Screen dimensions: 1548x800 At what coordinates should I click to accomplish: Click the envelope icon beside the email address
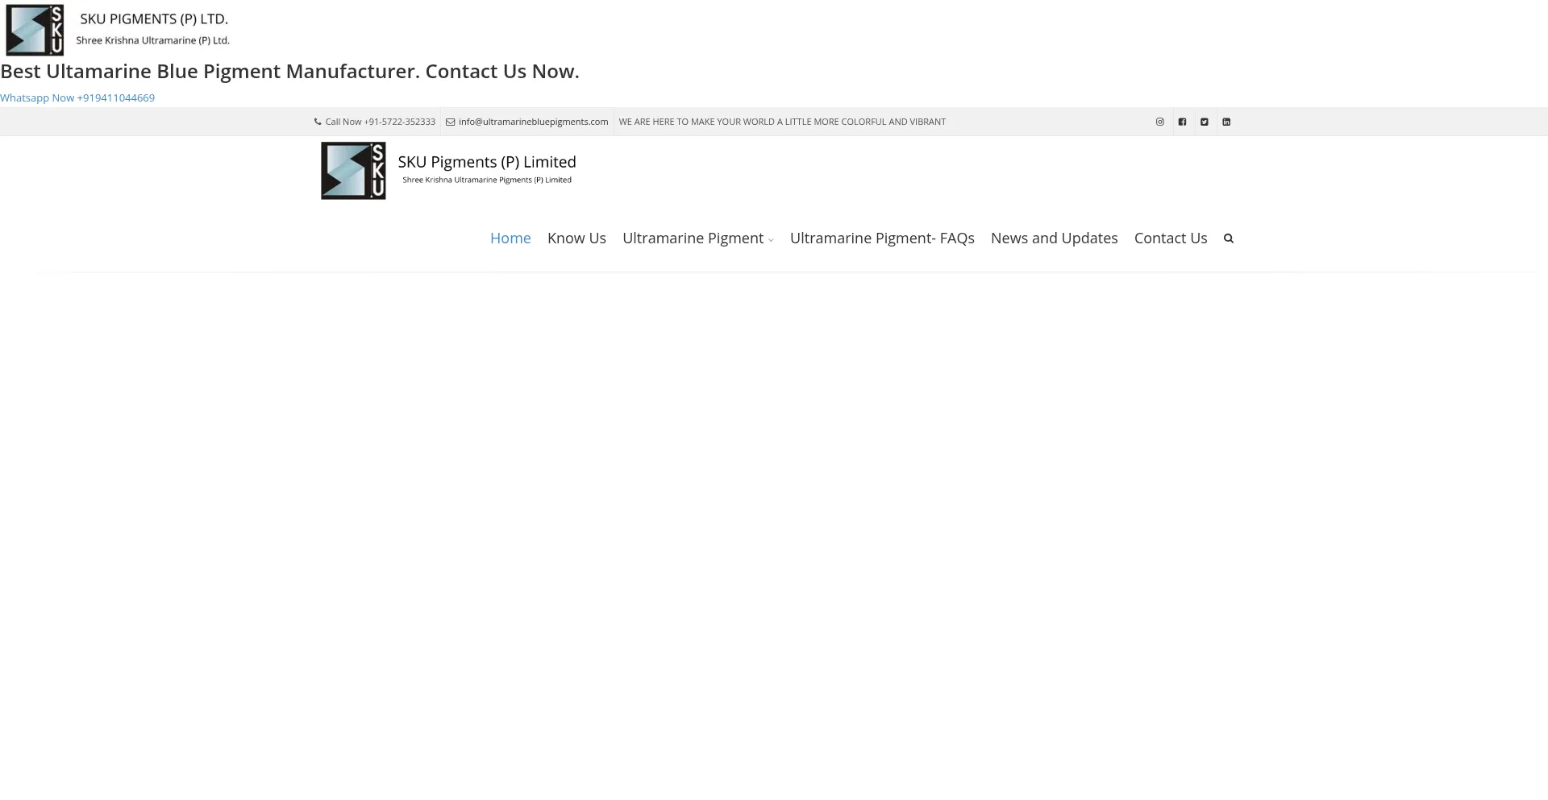tap(451, 122)
